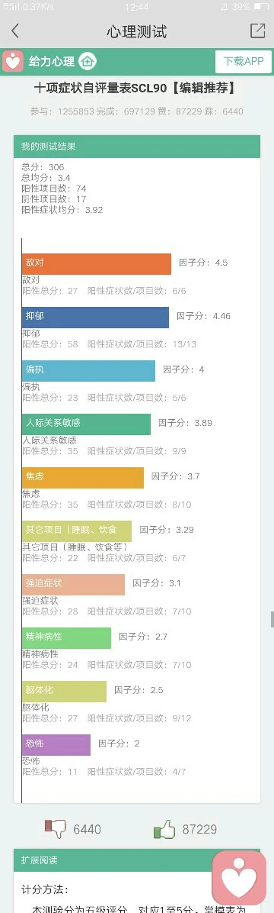Tap the battery icon in status bar
This screenshot has height=913, width=274.
[x=261, y=7]
